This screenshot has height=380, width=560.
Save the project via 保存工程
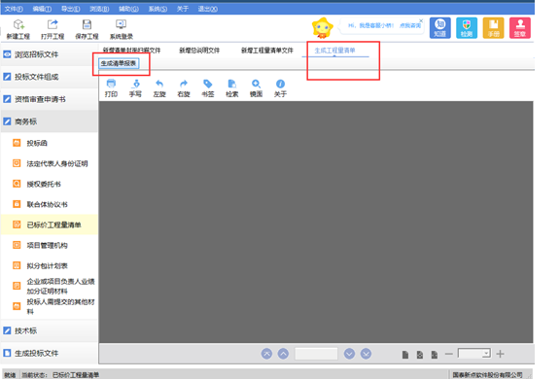click(x=87, y=29)
